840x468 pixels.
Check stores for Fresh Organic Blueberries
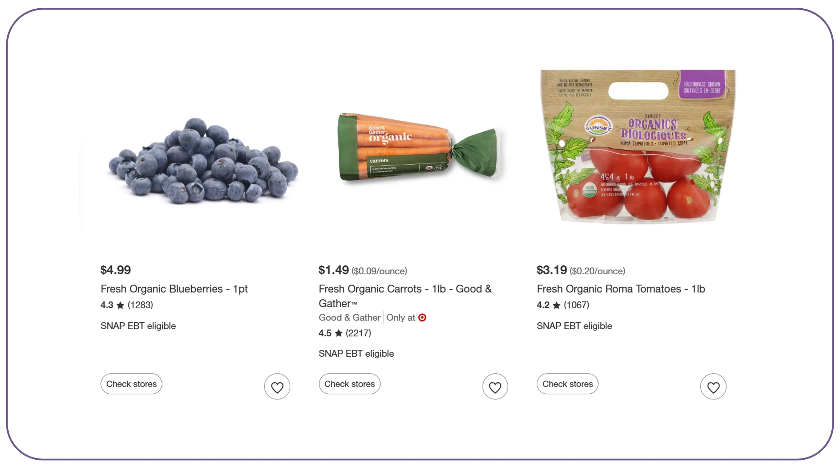pyautogui.click(x=131, y=384)
